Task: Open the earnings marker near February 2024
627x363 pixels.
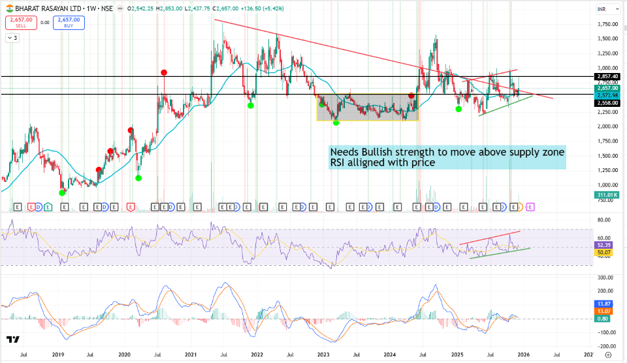Action: coord(397,207)
